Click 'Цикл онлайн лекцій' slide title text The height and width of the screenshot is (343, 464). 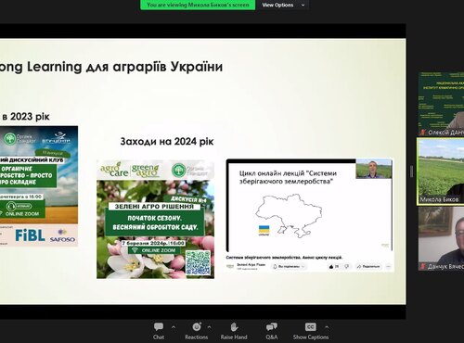click(x=288, y=177)
